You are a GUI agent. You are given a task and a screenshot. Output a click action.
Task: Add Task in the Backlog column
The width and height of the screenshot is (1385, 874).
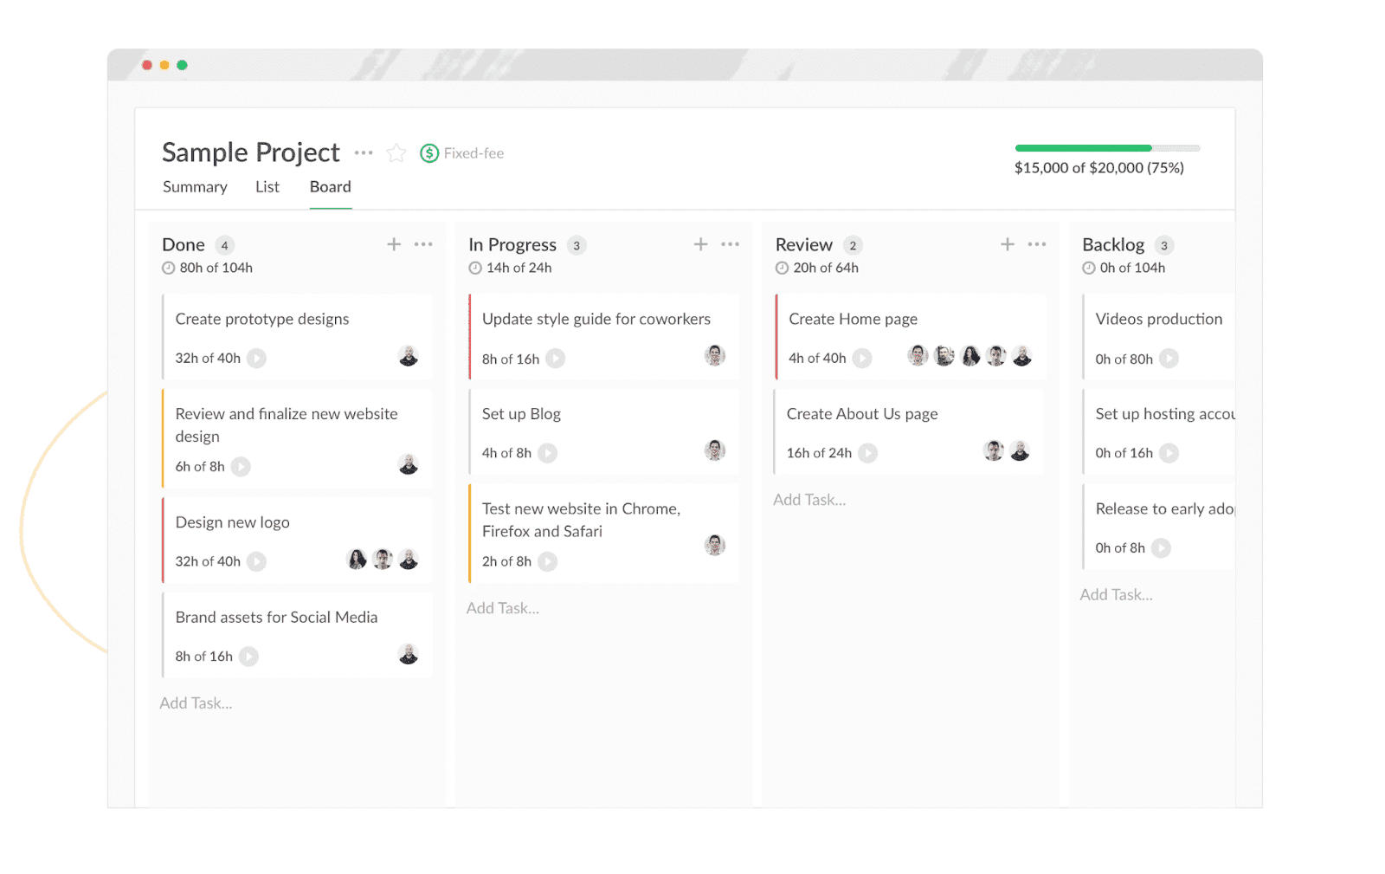[1117, 595]
